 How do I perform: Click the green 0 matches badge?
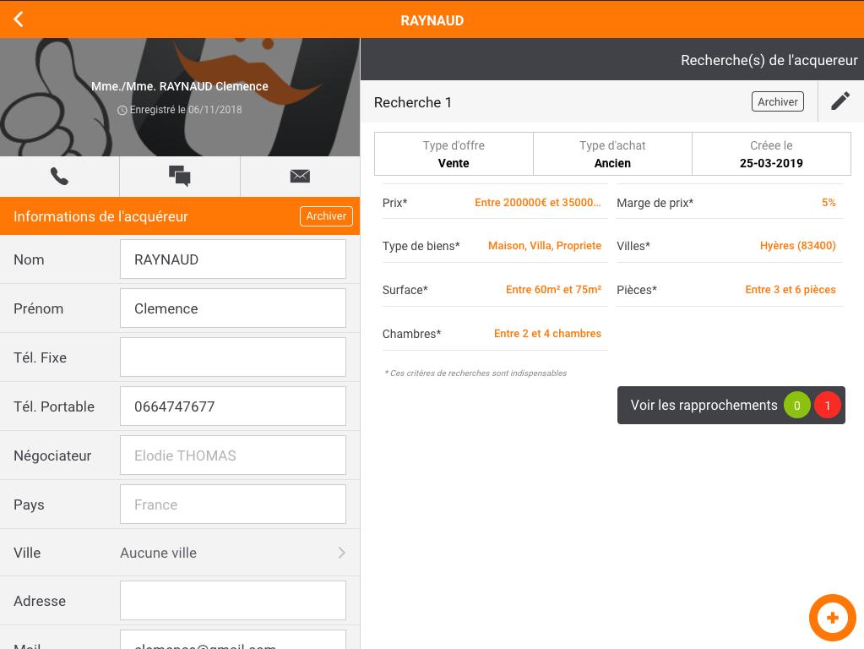[x=796, y=406]
